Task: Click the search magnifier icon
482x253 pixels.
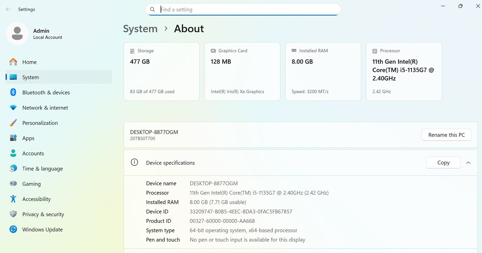Action: [x=153, y=10]
